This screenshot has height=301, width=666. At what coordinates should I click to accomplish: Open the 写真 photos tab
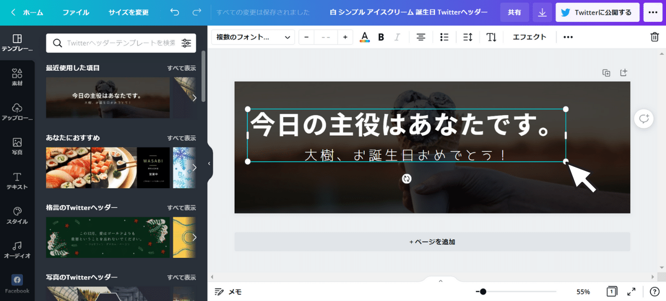tap(17, 147)
